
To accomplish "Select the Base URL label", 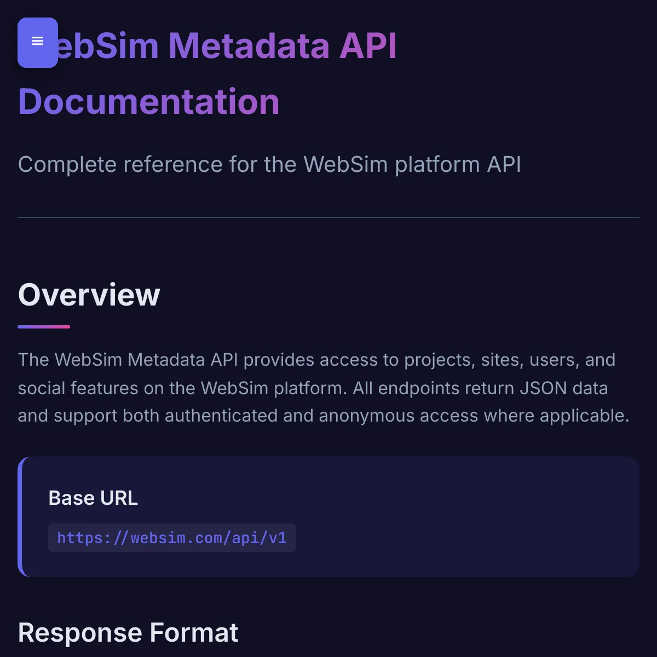I will [93, 498].
